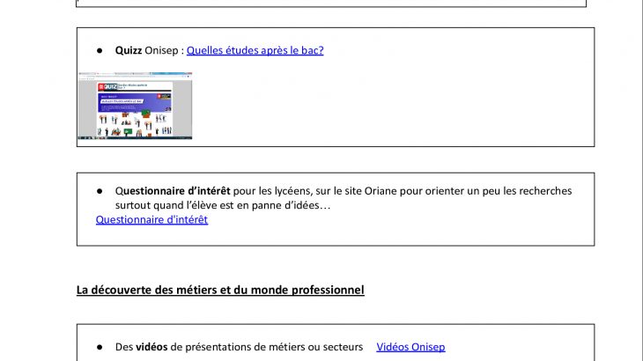The width and height of the screenshot is (643, 361).
Task: Click the bold word "vidéos"
Action: click(x=152, y=347)
